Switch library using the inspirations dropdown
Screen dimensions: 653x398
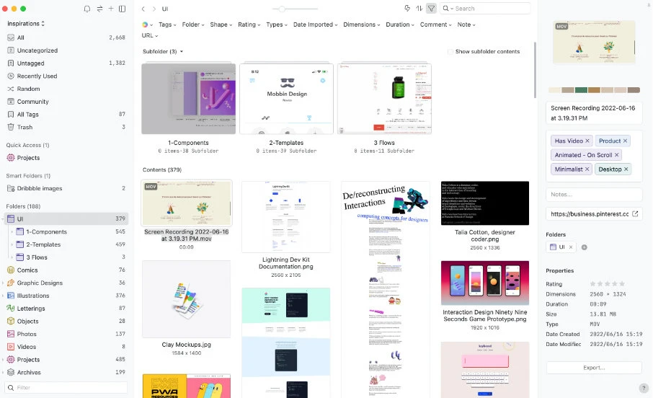(26, 24)
